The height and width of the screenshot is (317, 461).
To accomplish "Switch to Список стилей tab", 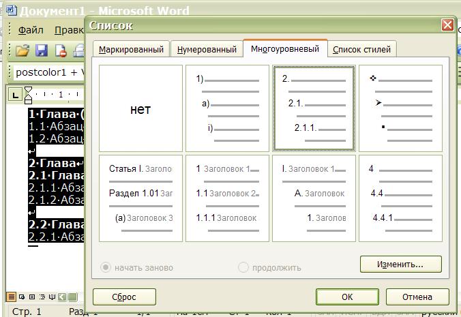I will (361, 49).
